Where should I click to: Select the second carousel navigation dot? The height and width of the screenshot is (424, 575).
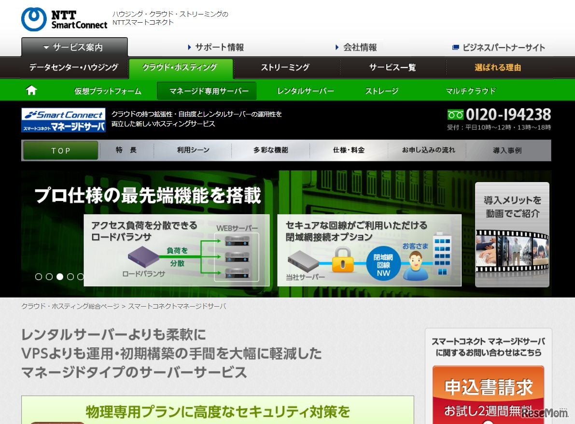click(49, 277)
